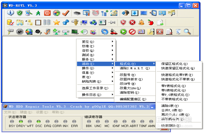
Task: Open 设置 (Y) menu in HDD Repair window
Action: tap(42, 112)
